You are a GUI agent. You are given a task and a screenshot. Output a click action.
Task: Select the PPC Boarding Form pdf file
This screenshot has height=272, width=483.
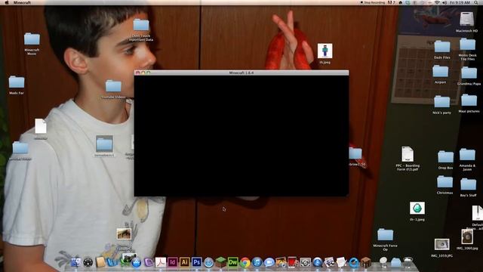[x=408, y=154]
